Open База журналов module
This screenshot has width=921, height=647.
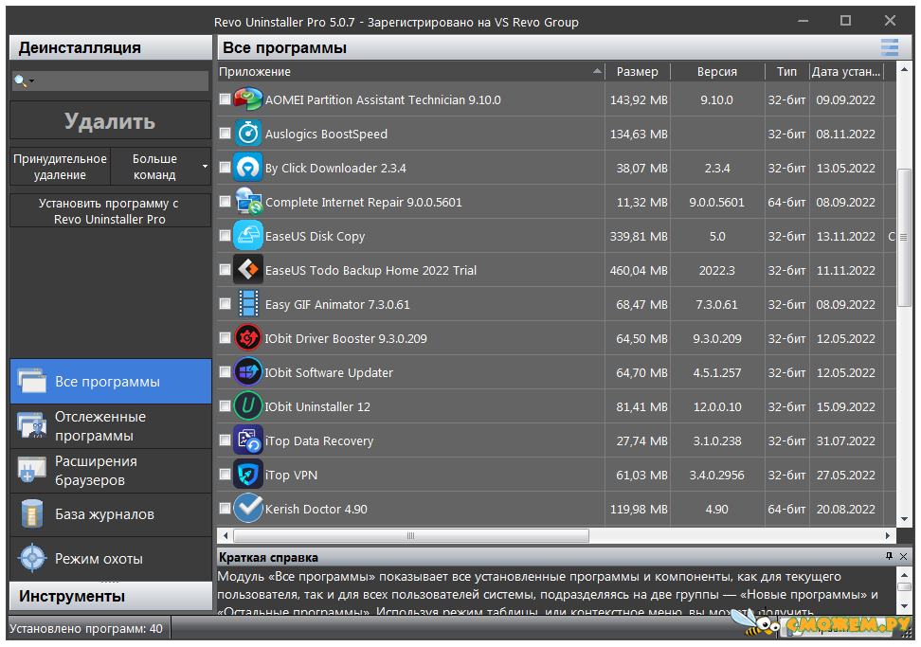[x=111, y=515]
